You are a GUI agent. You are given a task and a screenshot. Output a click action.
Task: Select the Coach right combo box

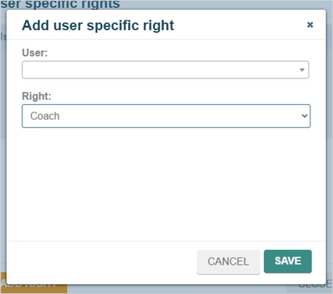pyautogui.click(x=166, y=116)
